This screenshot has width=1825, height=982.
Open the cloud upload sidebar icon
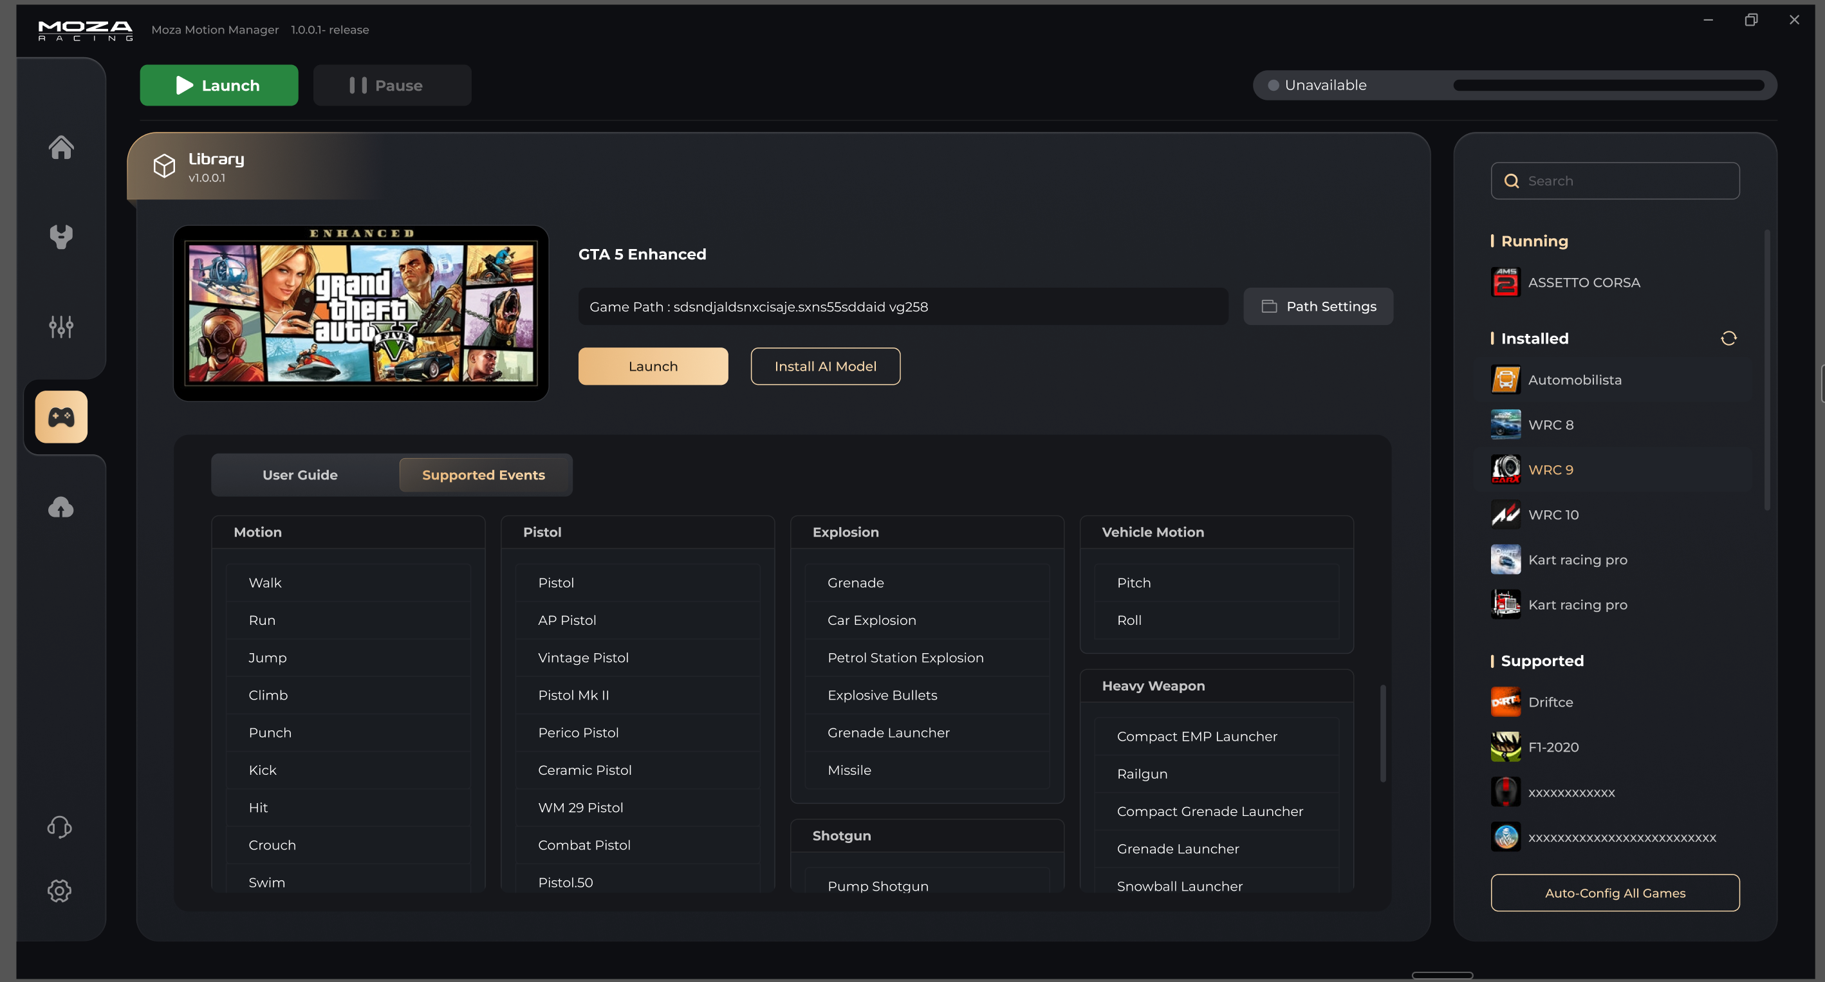(61, 507)
